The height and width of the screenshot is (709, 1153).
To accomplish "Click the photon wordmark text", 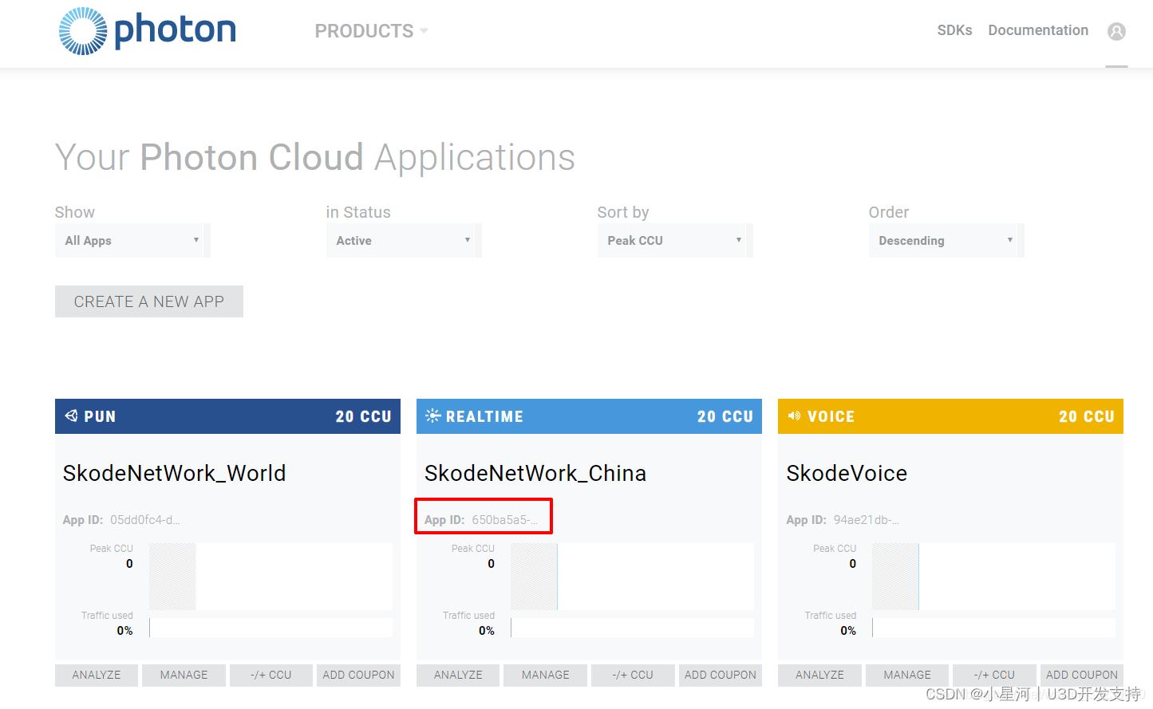I will tap(176, 30).
